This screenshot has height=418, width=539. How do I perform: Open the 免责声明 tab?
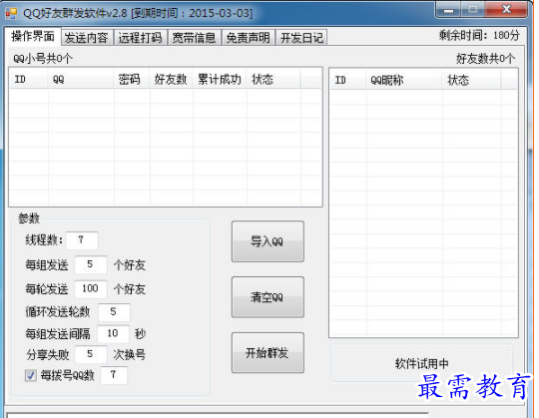coord(248,38)
